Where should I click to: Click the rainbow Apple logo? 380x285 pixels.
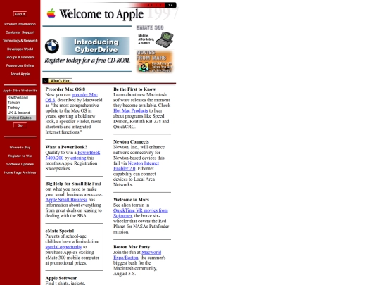pos(51,13)
